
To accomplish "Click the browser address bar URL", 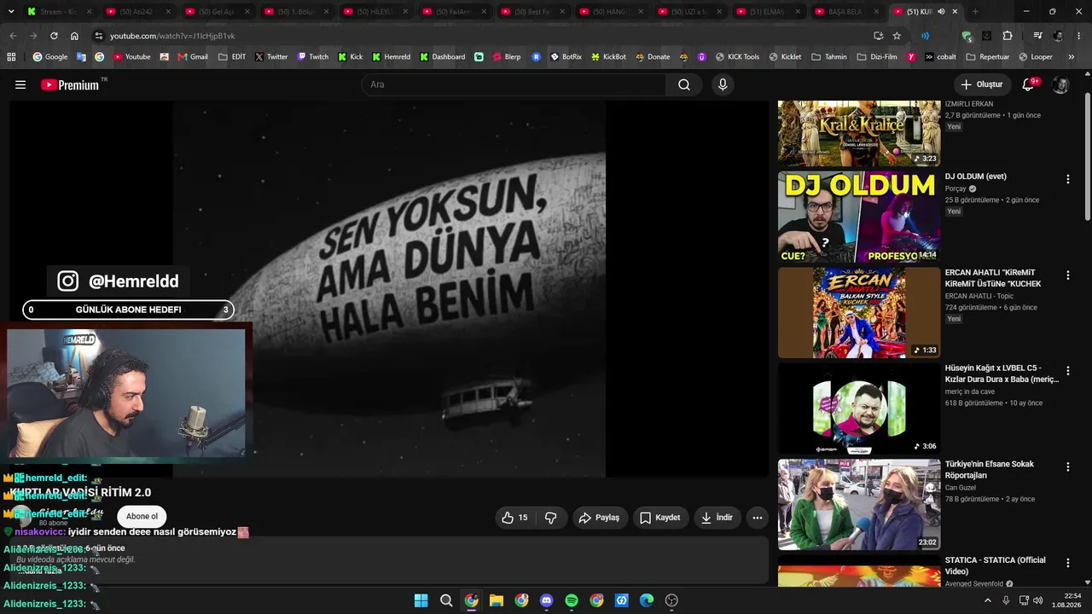I will coord(172,36).
